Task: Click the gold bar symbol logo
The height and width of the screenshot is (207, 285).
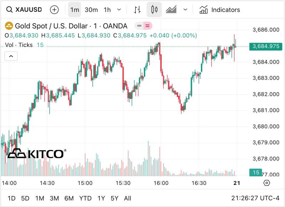Action: point(9,26)
